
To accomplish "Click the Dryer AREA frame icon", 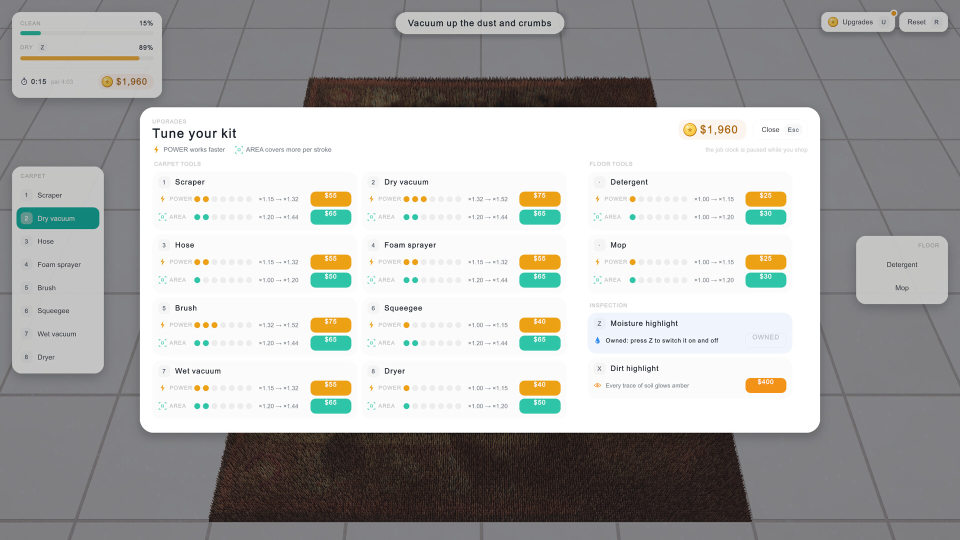I will point(371,406).
